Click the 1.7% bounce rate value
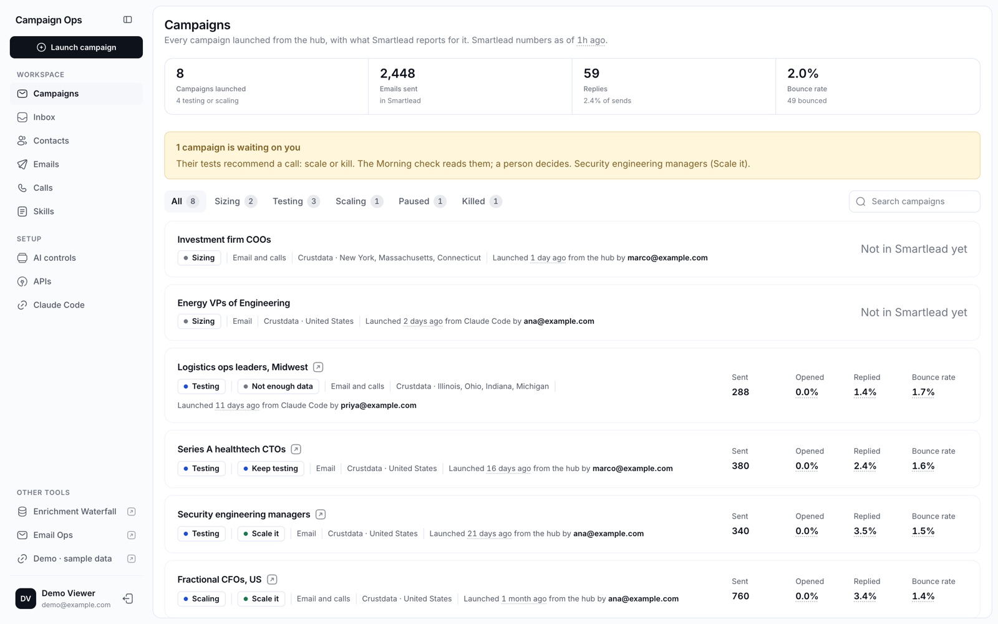 [923, 392]
